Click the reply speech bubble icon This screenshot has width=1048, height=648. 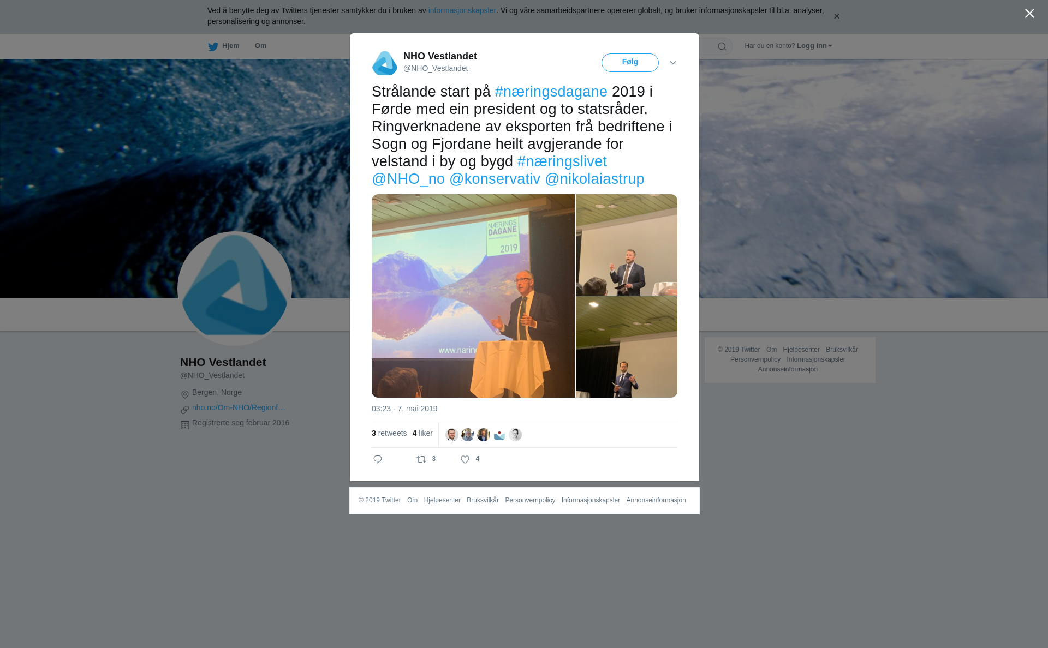[x=378, y=459]
